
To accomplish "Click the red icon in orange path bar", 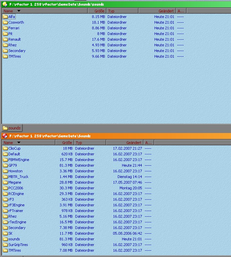I will coord(5,136).
